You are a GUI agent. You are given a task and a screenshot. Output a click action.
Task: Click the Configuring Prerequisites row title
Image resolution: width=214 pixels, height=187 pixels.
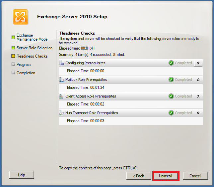pyautogui.click(x=85, y=63)
